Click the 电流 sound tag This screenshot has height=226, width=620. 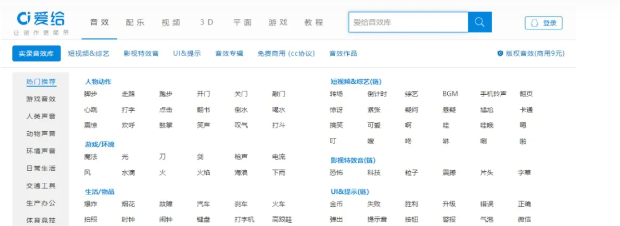coord(279,157)
